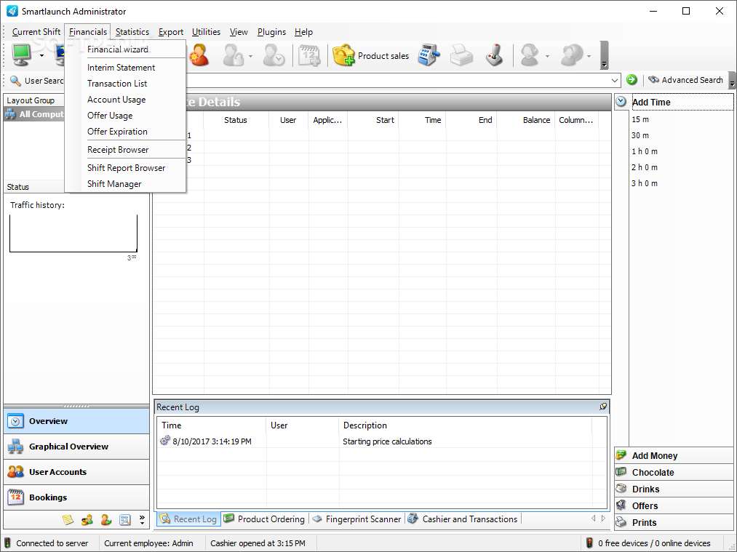
Task: Open the Drinks product panel
Action: 674,489
